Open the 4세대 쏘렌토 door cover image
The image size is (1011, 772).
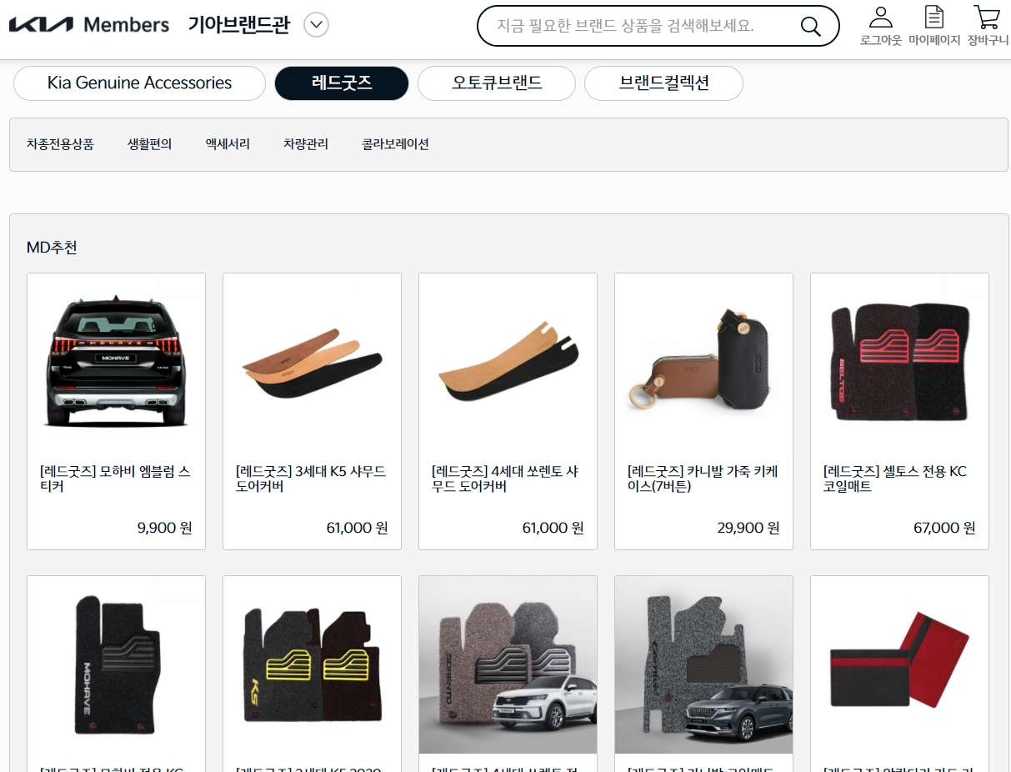click(508, 362)
